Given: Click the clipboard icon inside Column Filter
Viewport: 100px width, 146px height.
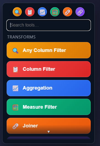Looking at the screenshot, I should (15, 69).
